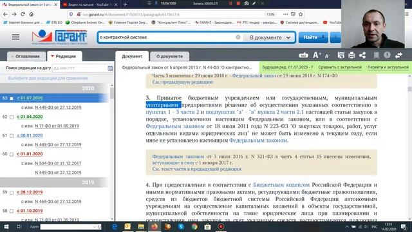Screen dimensions: 412x232
Task: Open 'Бюджетным кодексом' link
Action: tap(281, 185)
